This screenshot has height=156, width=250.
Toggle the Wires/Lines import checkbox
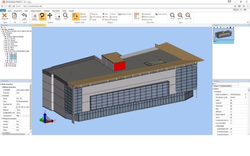coord(231,106)
